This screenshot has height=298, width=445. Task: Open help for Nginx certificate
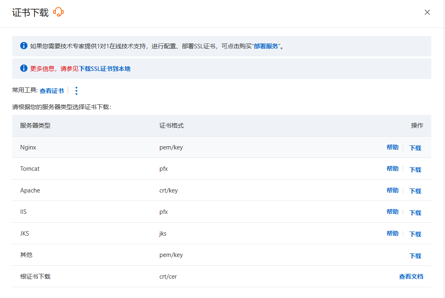(x=392, y=147)
